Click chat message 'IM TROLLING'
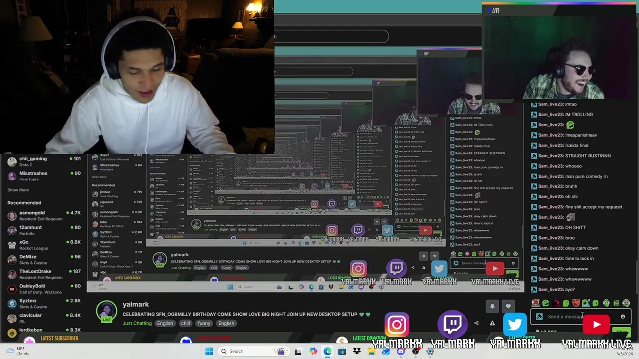The width and height of the screenshot is (639, 359). click(x=579, y=114)
